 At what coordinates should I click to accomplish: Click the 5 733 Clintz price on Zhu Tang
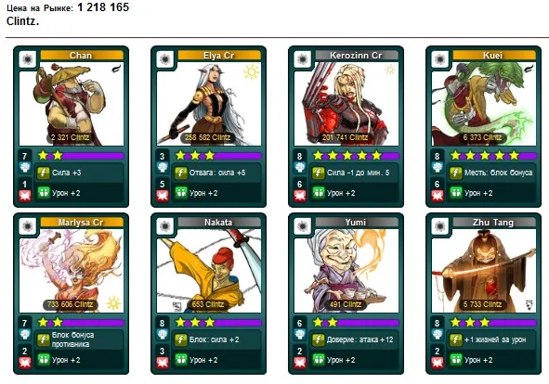[x=482, y=304]
